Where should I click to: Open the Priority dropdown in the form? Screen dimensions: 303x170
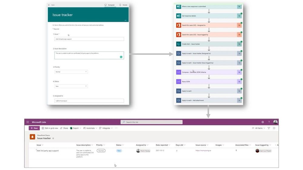[x=71, y=72]
